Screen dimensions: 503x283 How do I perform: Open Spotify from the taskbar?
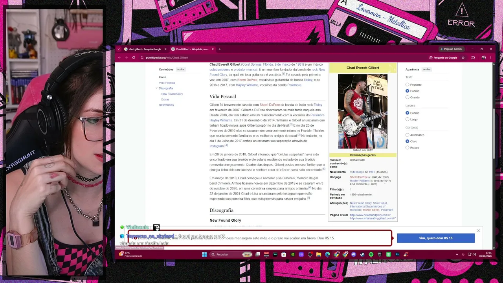point(371,254)
